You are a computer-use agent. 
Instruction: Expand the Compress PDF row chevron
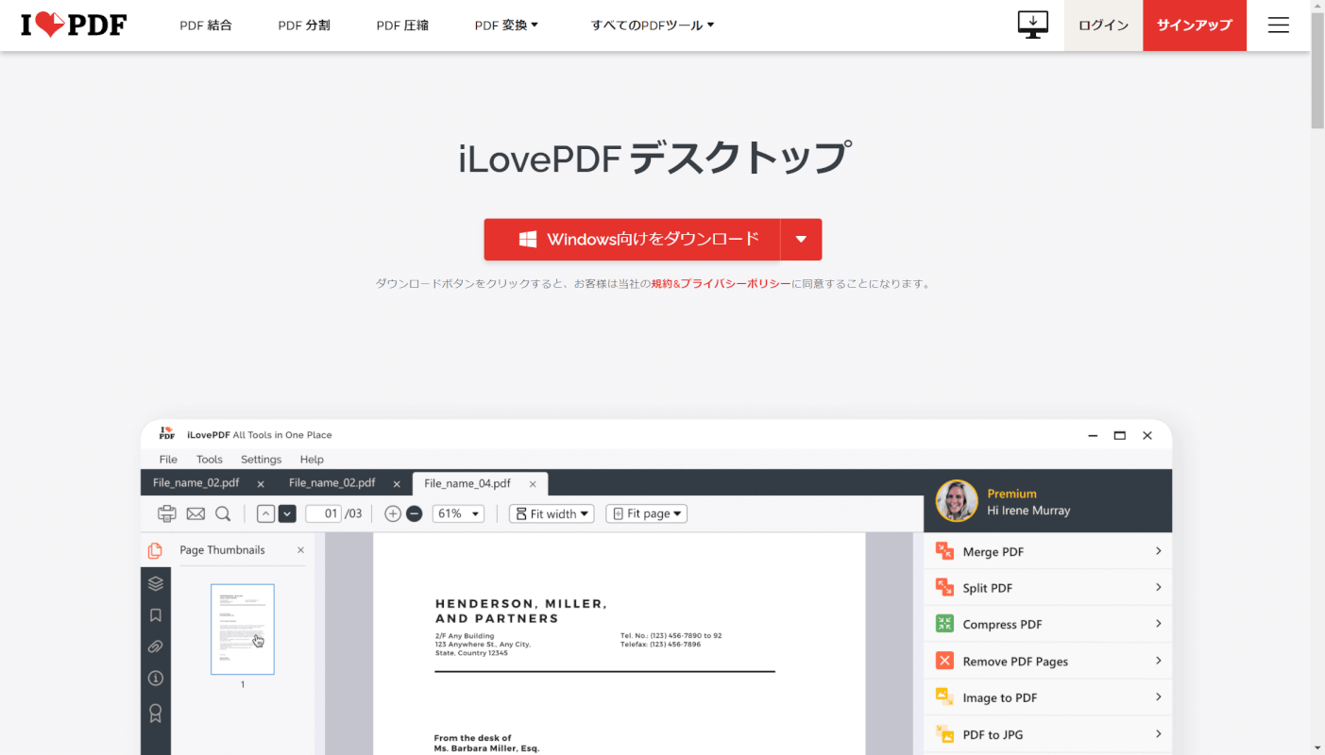coord(1159,624)
